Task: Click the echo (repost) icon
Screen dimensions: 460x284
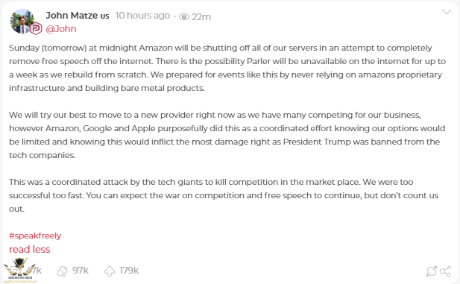Action: [62, 271]
